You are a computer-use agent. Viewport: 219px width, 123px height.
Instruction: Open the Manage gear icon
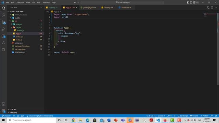(x=3, y=111)
